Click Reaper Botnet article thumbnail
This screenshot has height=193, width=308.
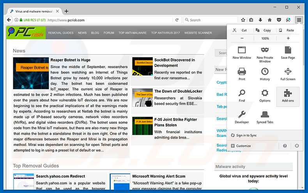pyautogui.click(x=31, y=73)
